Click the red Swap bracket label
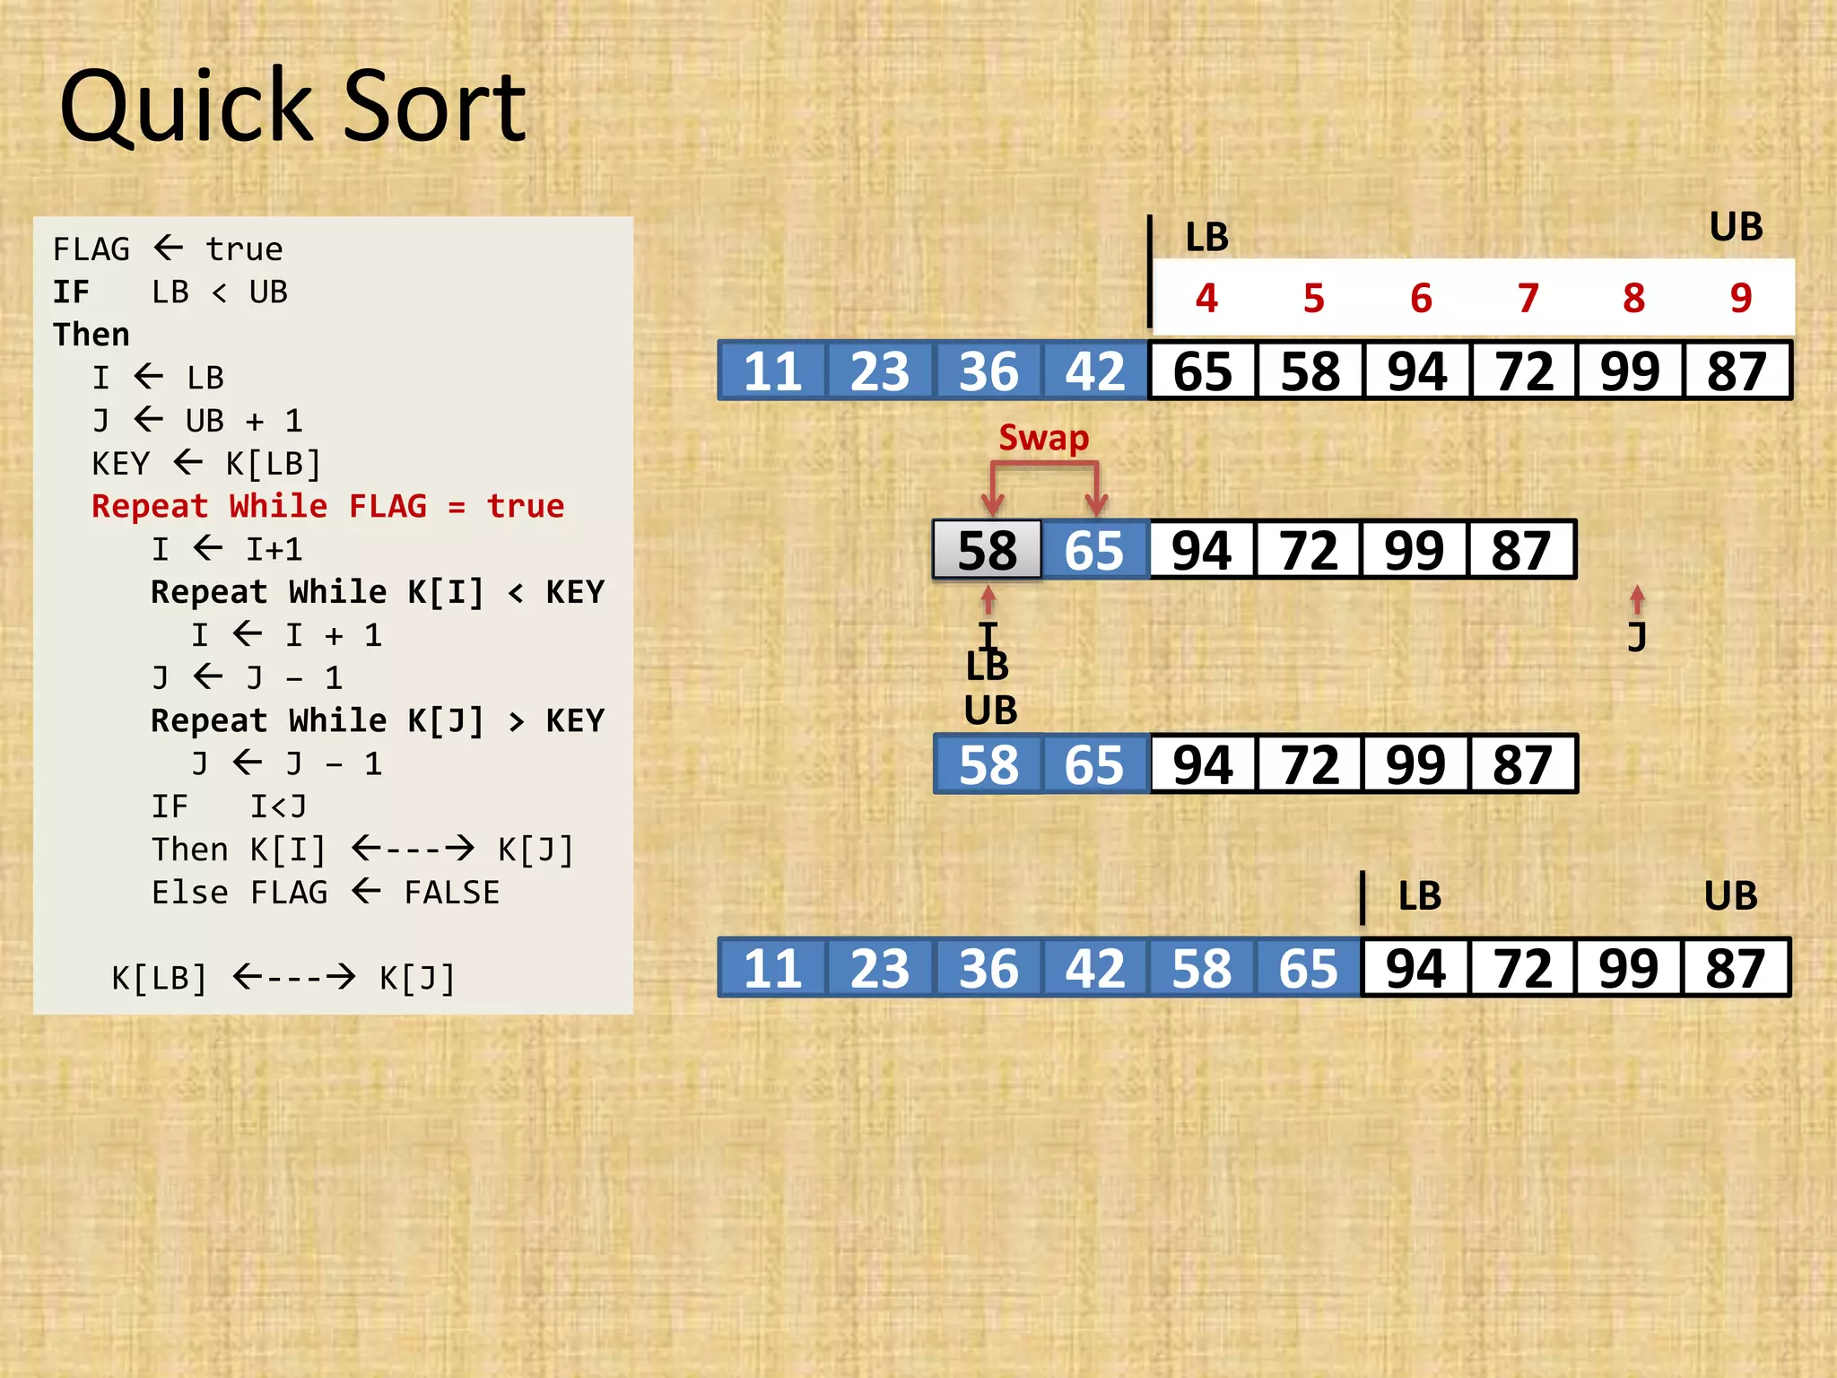Screen dimensions: 1837x1378 pos(1043,438)
